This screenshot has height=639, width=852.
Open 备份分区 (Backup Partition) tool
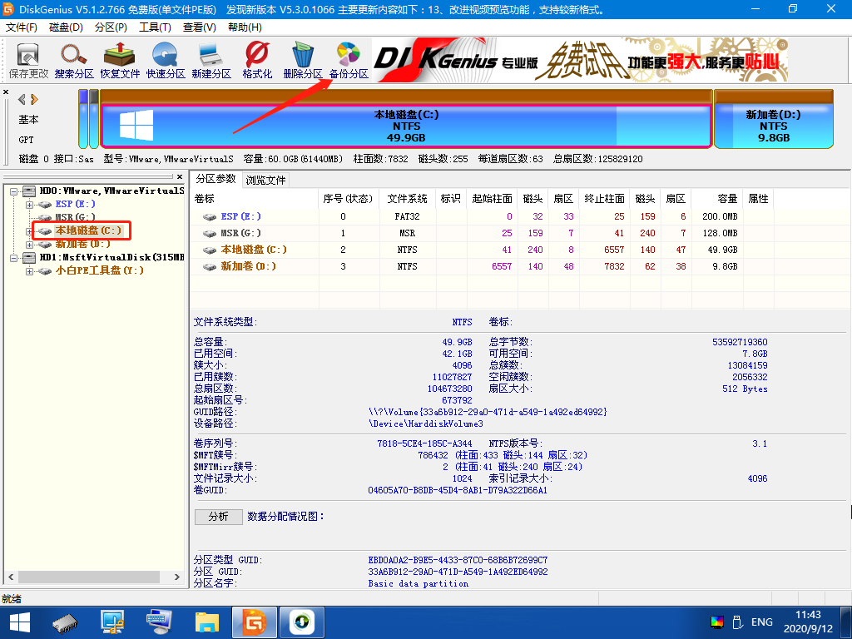tap(347, 58)
